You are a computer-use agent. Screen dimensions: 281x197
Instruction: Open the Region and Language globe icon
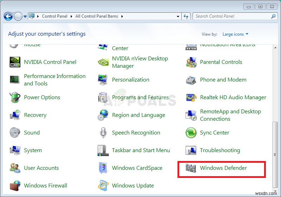(x=103, y=115)
